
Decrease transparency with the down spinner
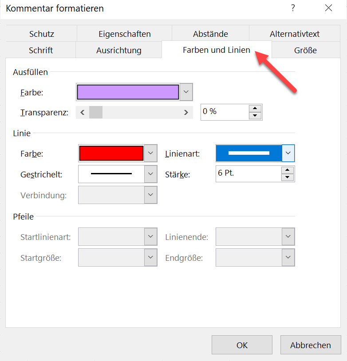[255, 116]
